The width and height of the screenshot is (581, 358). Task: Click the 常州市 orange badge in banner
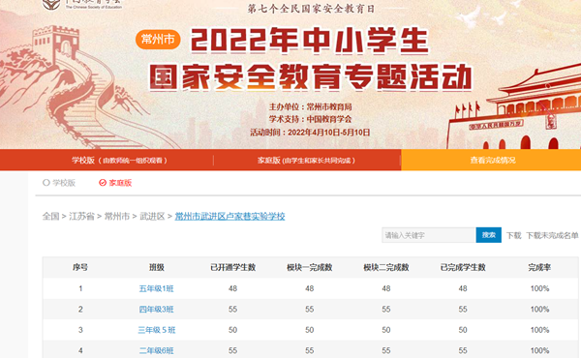pos(158,40)
